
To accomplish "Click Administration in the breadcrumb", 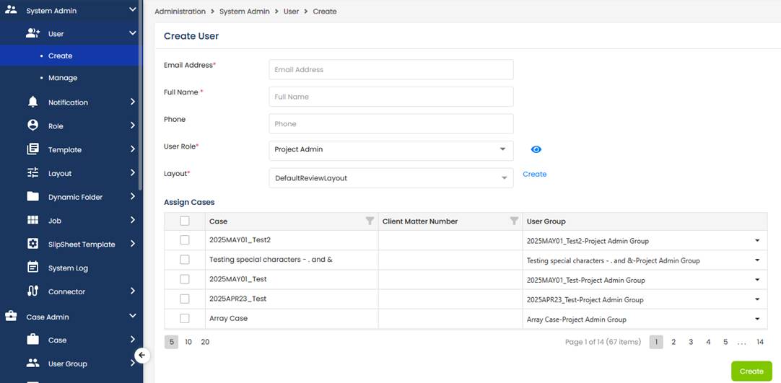I will tap(180, 11).
